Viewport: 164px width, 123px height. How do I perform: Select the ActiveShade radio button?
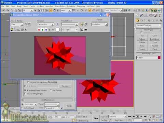[23, 108]
